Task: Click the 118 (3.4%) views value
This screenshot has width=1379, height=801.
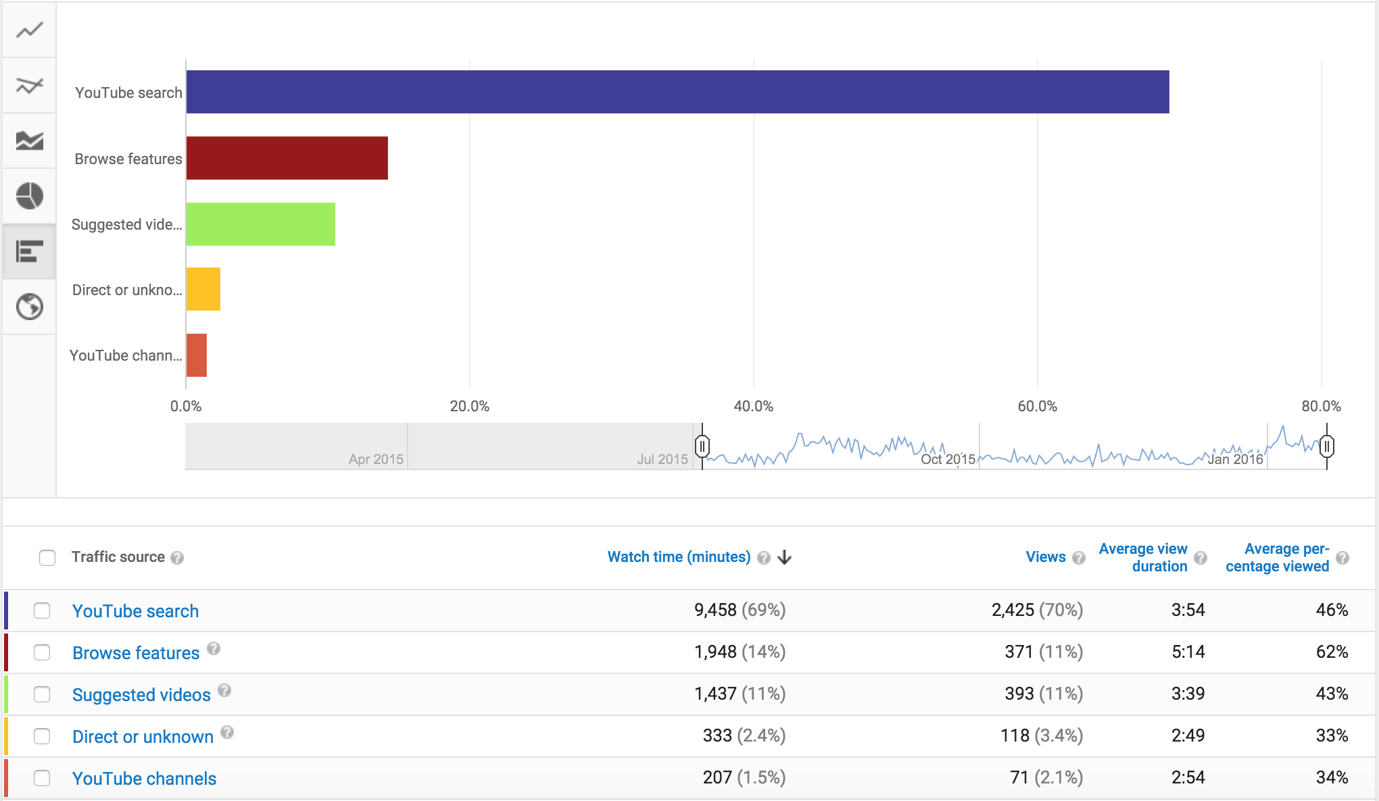Action: (1042, 735)
